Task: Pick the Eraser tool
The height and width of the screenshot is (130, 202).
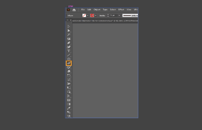Action: [x=69, y=71]
